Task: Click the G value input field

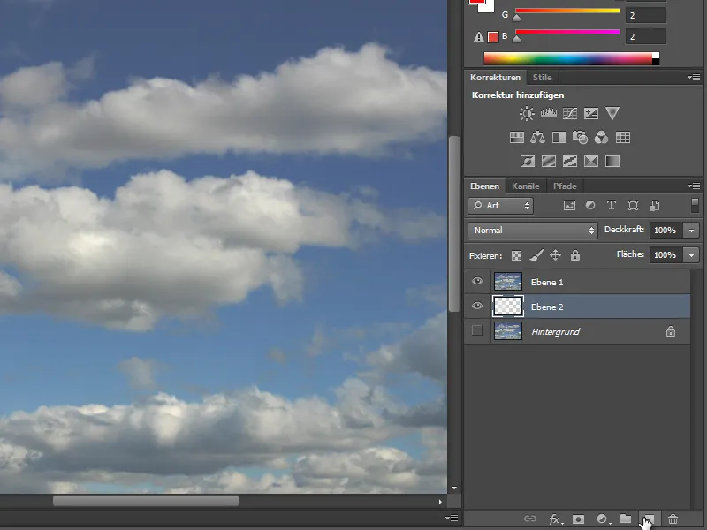Action: (645, 15)
